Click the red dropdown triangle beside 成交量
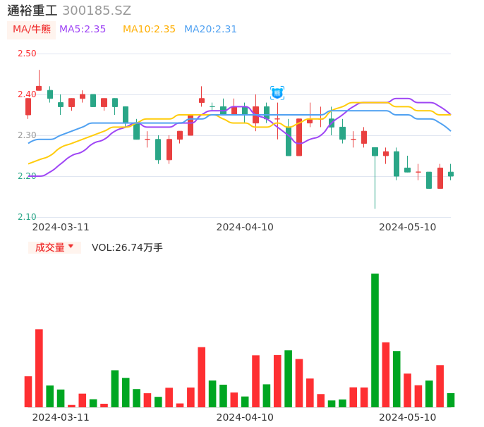 (x=71, y=247)
